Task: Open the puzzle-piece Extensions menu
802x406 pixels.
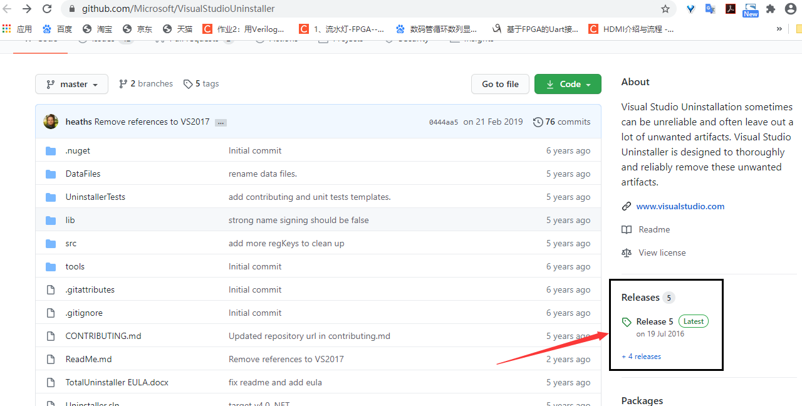Action: [771, 9]
